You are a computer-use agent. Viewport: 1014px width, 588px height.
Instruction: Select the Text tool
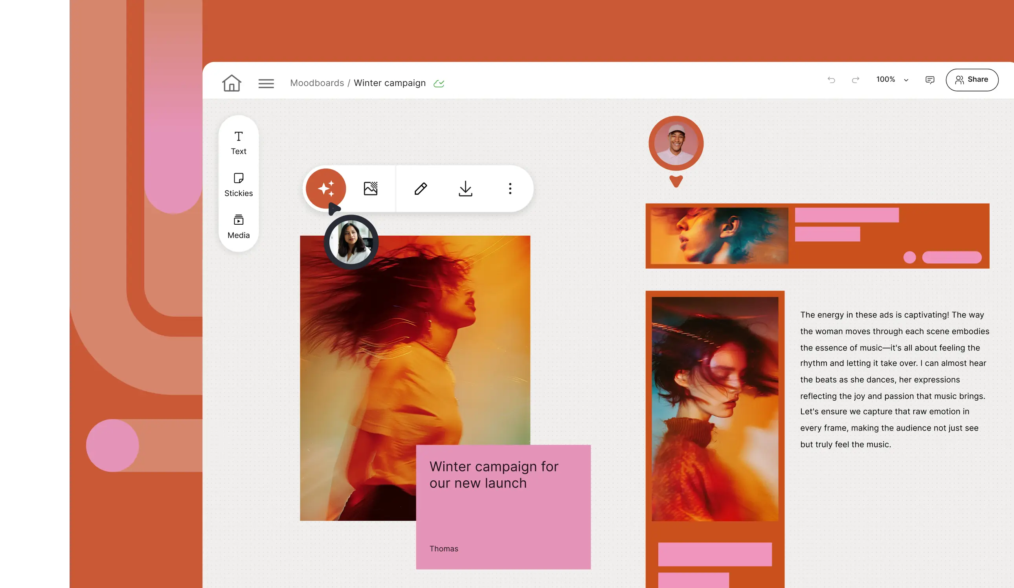coord(238,143)
